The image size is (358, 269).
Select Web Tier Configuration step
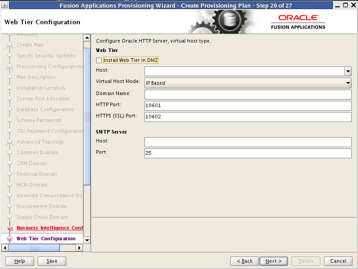[x=46, y=239]
